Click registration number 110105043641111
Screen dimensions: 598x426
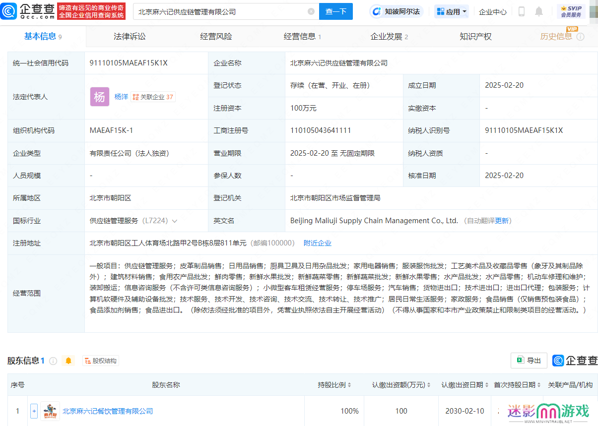[321, 130]
